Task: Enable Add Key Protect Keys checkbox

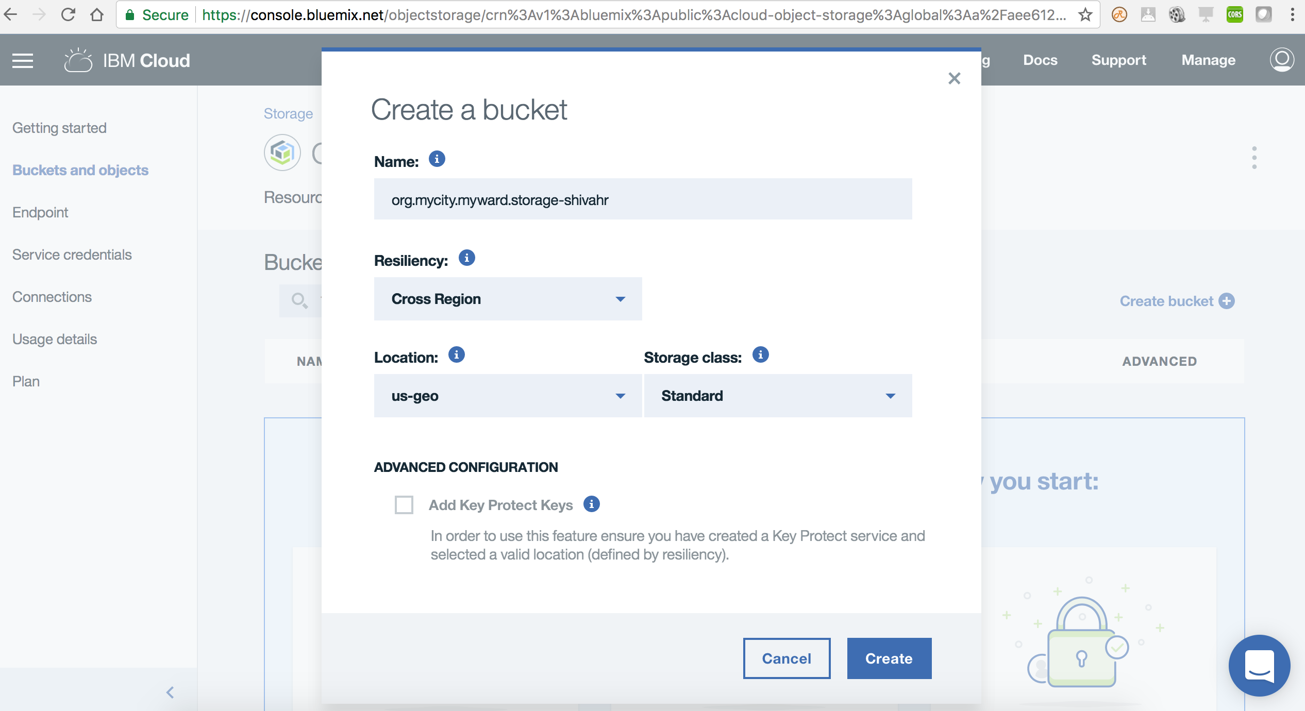Action: pyautogui.click(x=404, y=505)
